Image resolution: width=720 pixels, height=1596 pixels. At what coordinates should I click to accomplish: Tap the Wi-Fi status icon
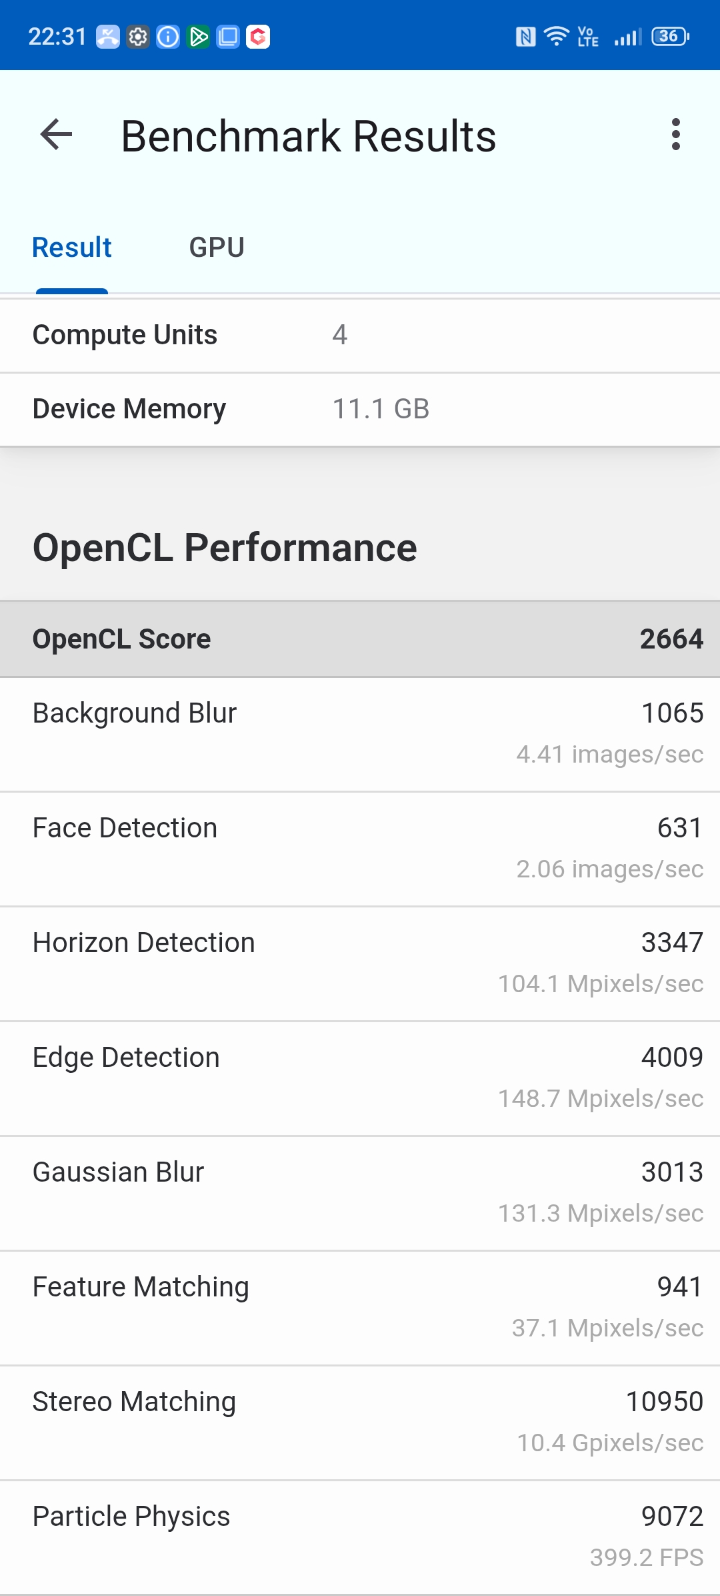(x=556, y=37)
